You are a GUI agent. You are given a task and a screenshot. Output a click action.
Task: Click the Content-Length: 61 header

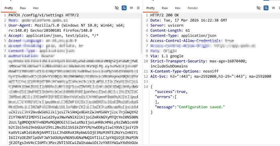(x=170, y=30)
